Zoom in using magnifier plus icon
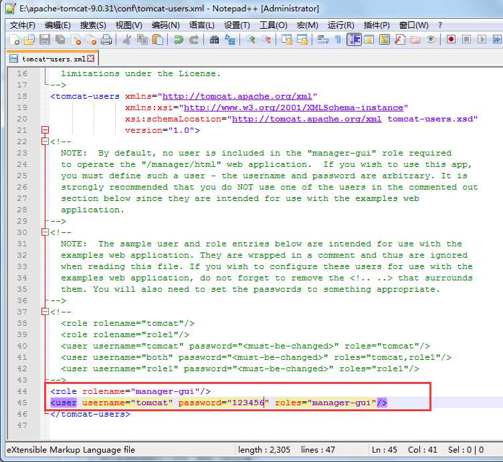 (251, 39)
